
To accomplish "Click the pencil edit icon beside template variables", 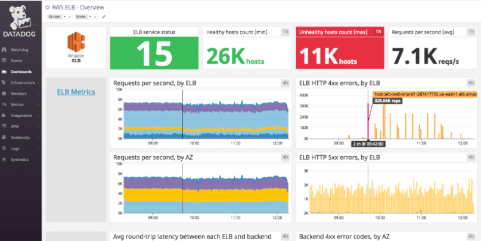I will [x=104, y=17].
